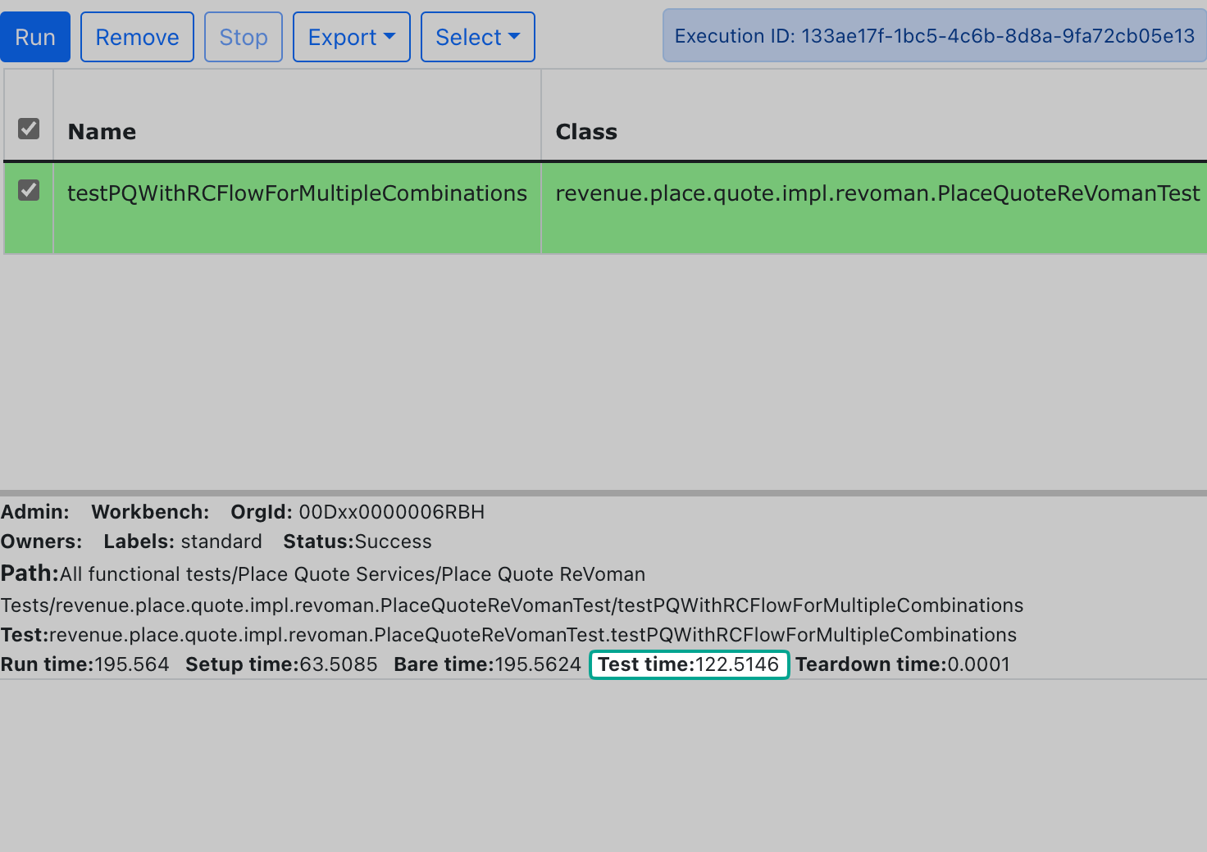Click the OrgId value 00Dxx0000006RBH

[x=391, y=512]
